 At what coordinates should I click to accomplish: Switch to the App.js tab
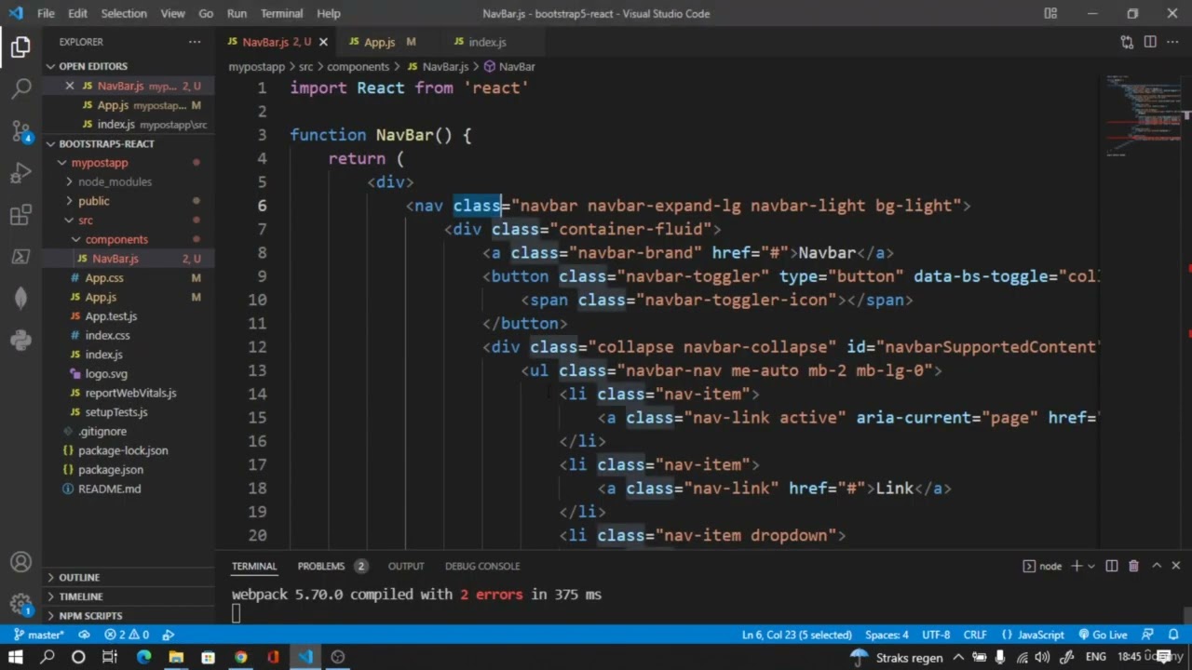click(x=379, y=42)
